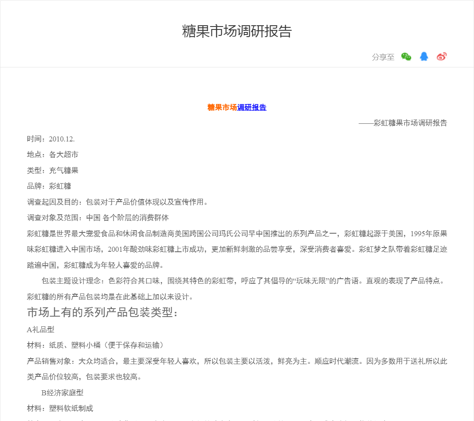Share the report to WeChat

406,56
